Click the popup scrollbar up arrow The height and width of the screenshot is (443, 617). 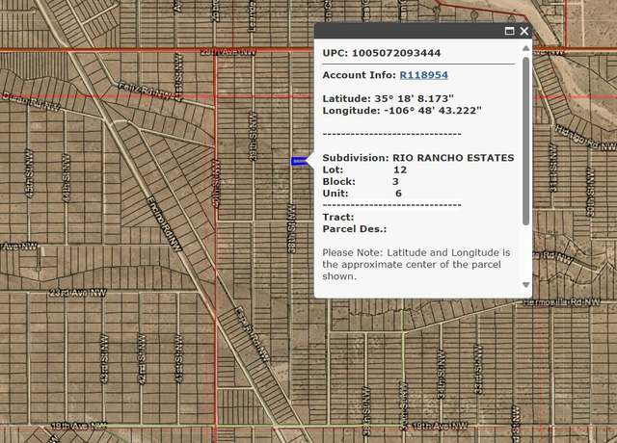click(x=525, y=48)
